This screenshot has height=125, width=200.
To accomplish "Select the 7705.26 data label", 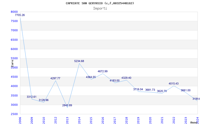I will point(20,15).
